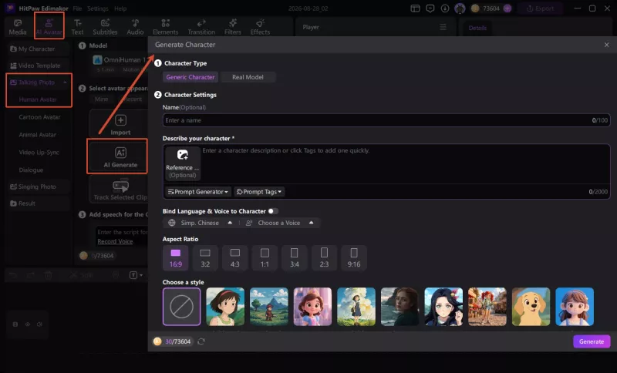Open the AI Avatar tab
This screenshot has width=617, height=373.
point(49,27)
